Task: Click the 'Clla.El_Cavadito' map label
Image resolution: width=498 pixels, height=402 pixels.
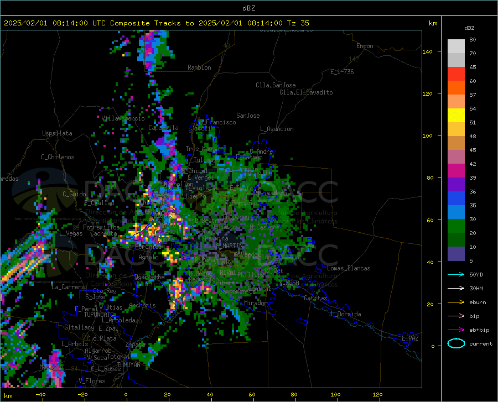Action: pos(306,92)
